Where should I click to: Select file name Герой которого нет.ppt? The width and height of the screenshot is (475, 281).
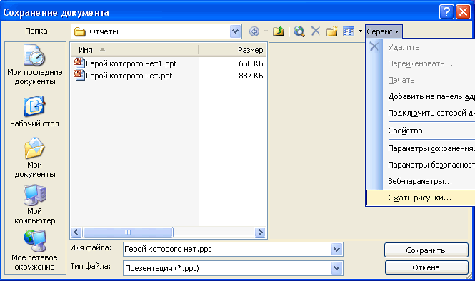pos(129,76)
